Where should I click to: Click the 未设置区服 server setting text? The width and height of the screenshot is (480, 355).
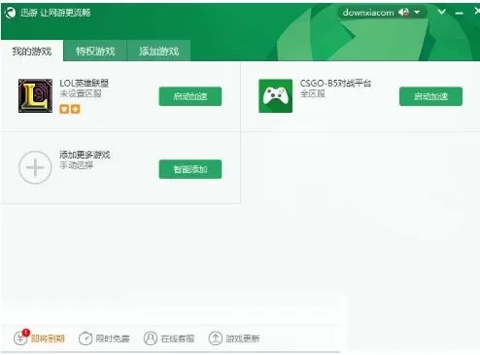click(81, 93)
